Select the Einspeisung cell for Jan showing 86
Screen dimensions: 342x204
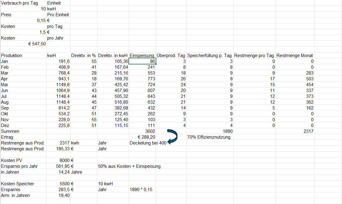pos(142,61)
